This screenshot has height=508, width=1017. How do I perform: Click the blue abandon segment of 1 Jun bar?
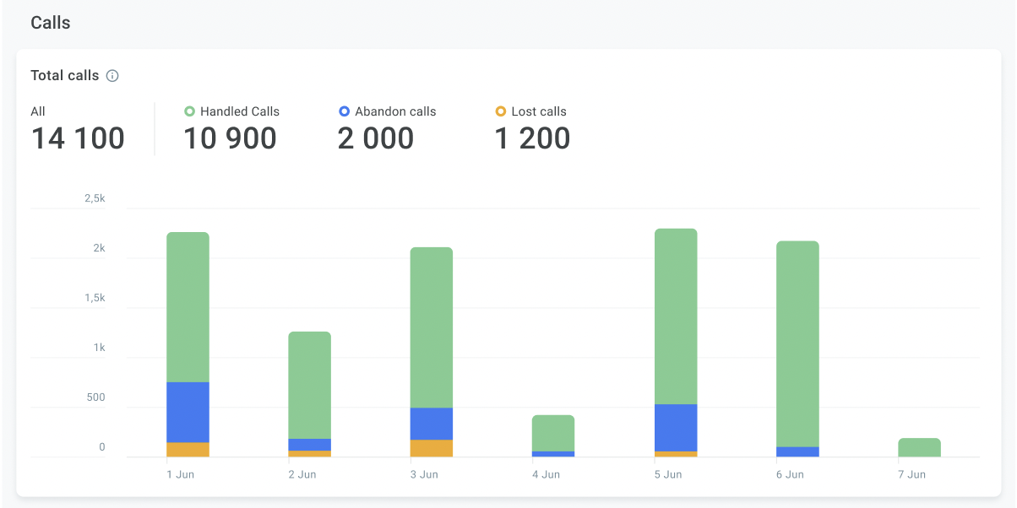188,413
